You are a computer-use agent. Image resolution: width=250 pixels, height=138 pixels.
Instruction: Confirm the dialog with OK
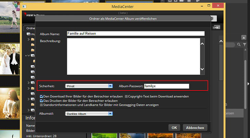174,128
